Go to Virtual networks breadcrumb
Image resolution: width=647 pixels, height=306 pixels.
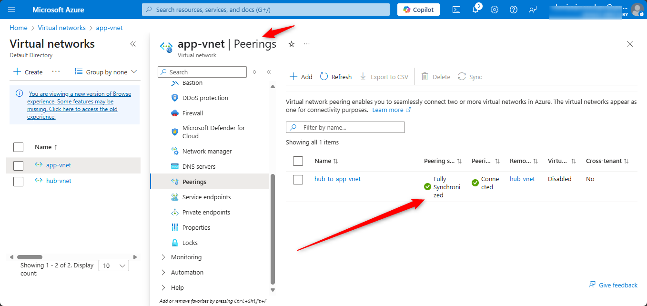pos(62,28)
